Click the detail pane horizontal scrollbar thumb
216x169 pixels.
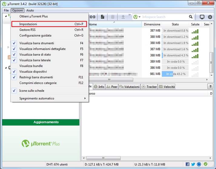coord(103,158)
